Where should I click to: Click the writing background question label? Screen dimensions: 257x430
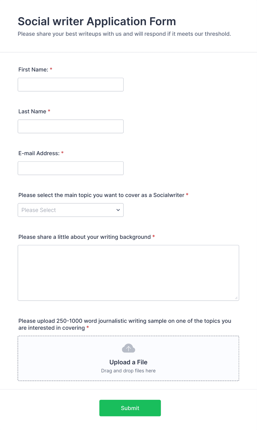(x=85, y=237)
